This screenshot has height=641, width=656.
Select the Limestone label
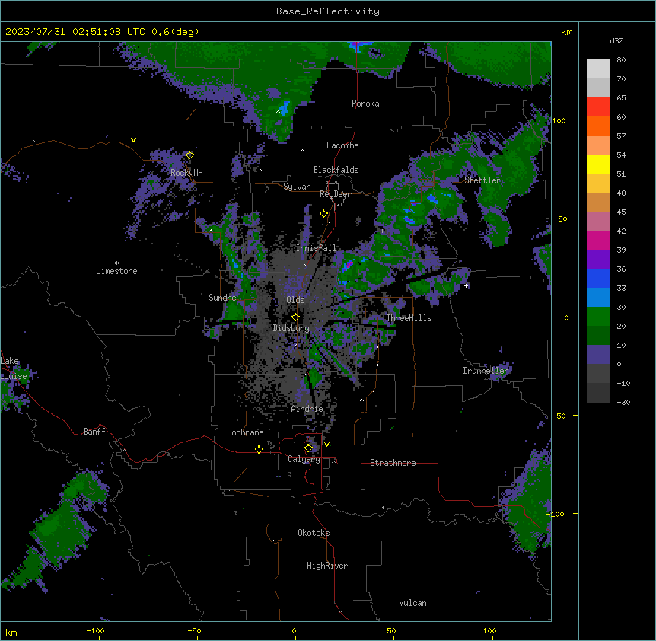116,271
